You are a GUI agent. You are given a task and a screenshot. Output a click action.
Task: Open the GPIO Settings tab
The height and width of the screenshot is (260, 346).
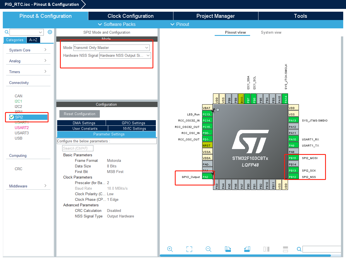(x=131, y=123)
